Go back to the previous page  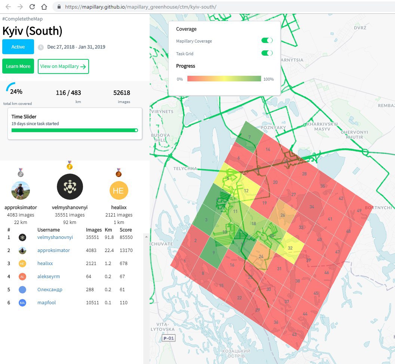coord(8,7)
